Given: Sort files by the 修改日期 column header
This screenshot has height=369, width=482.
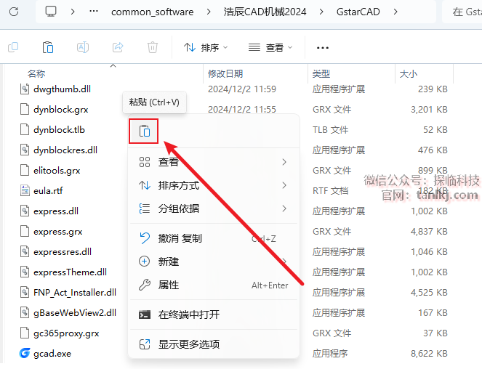Looking at the screenshot, I should pos(225,73).
